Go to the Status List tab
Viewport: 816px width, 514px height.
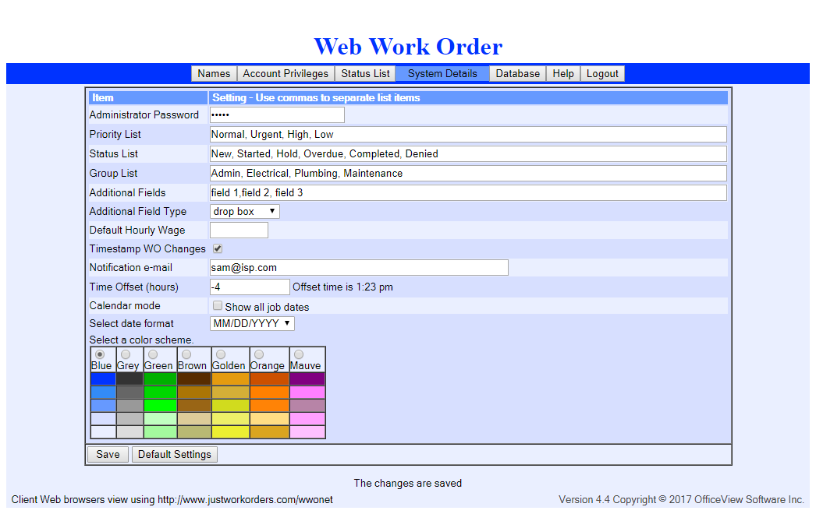pos(365,74)
